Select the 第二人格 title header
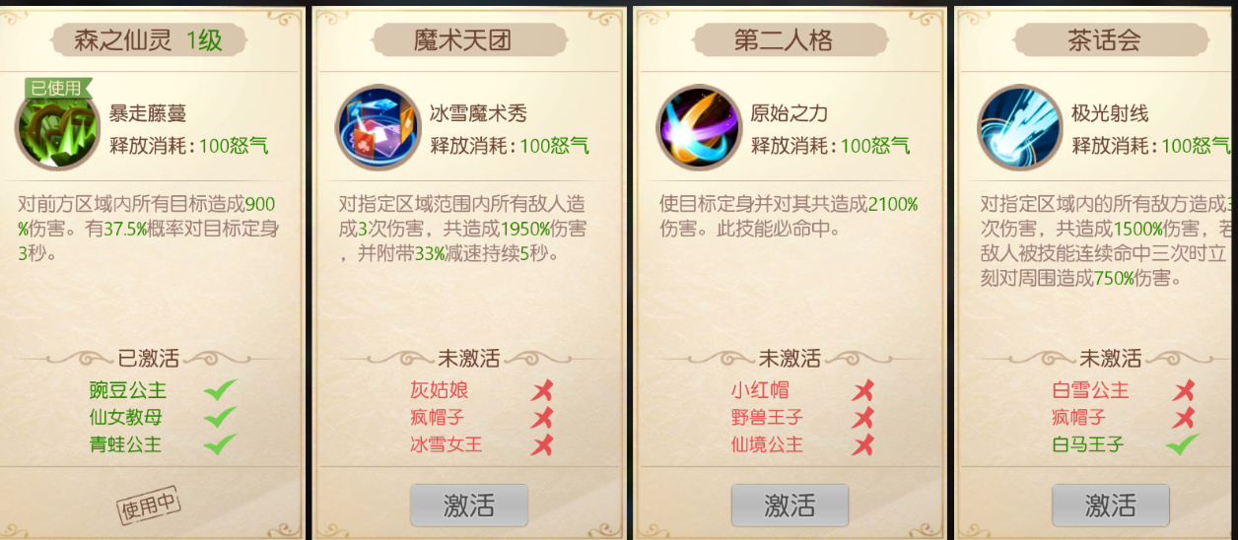This screenshot has width=1238, height=540. [x=785, y=40]
